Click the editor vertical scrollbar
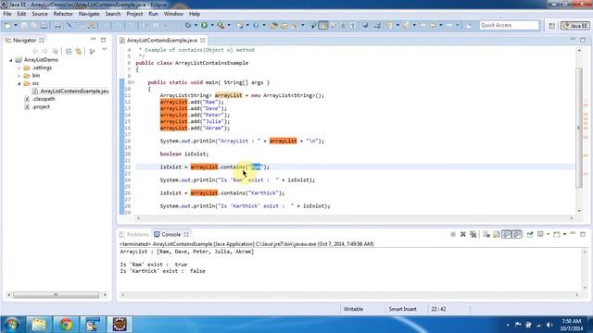The height and width of the screenshot is (333, 593). 579,129
